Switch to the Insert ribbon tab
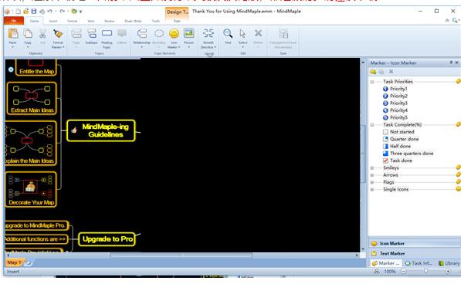Screen dimensions: 461x284 53,21
